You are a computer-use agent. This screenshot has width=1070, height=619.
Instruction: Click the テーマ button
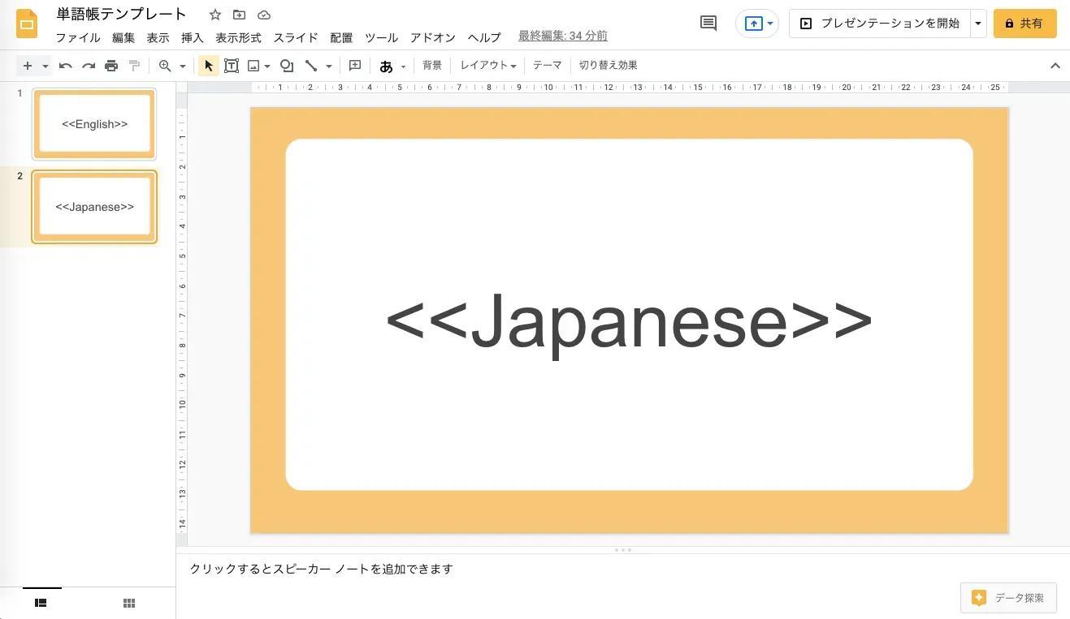548,66
